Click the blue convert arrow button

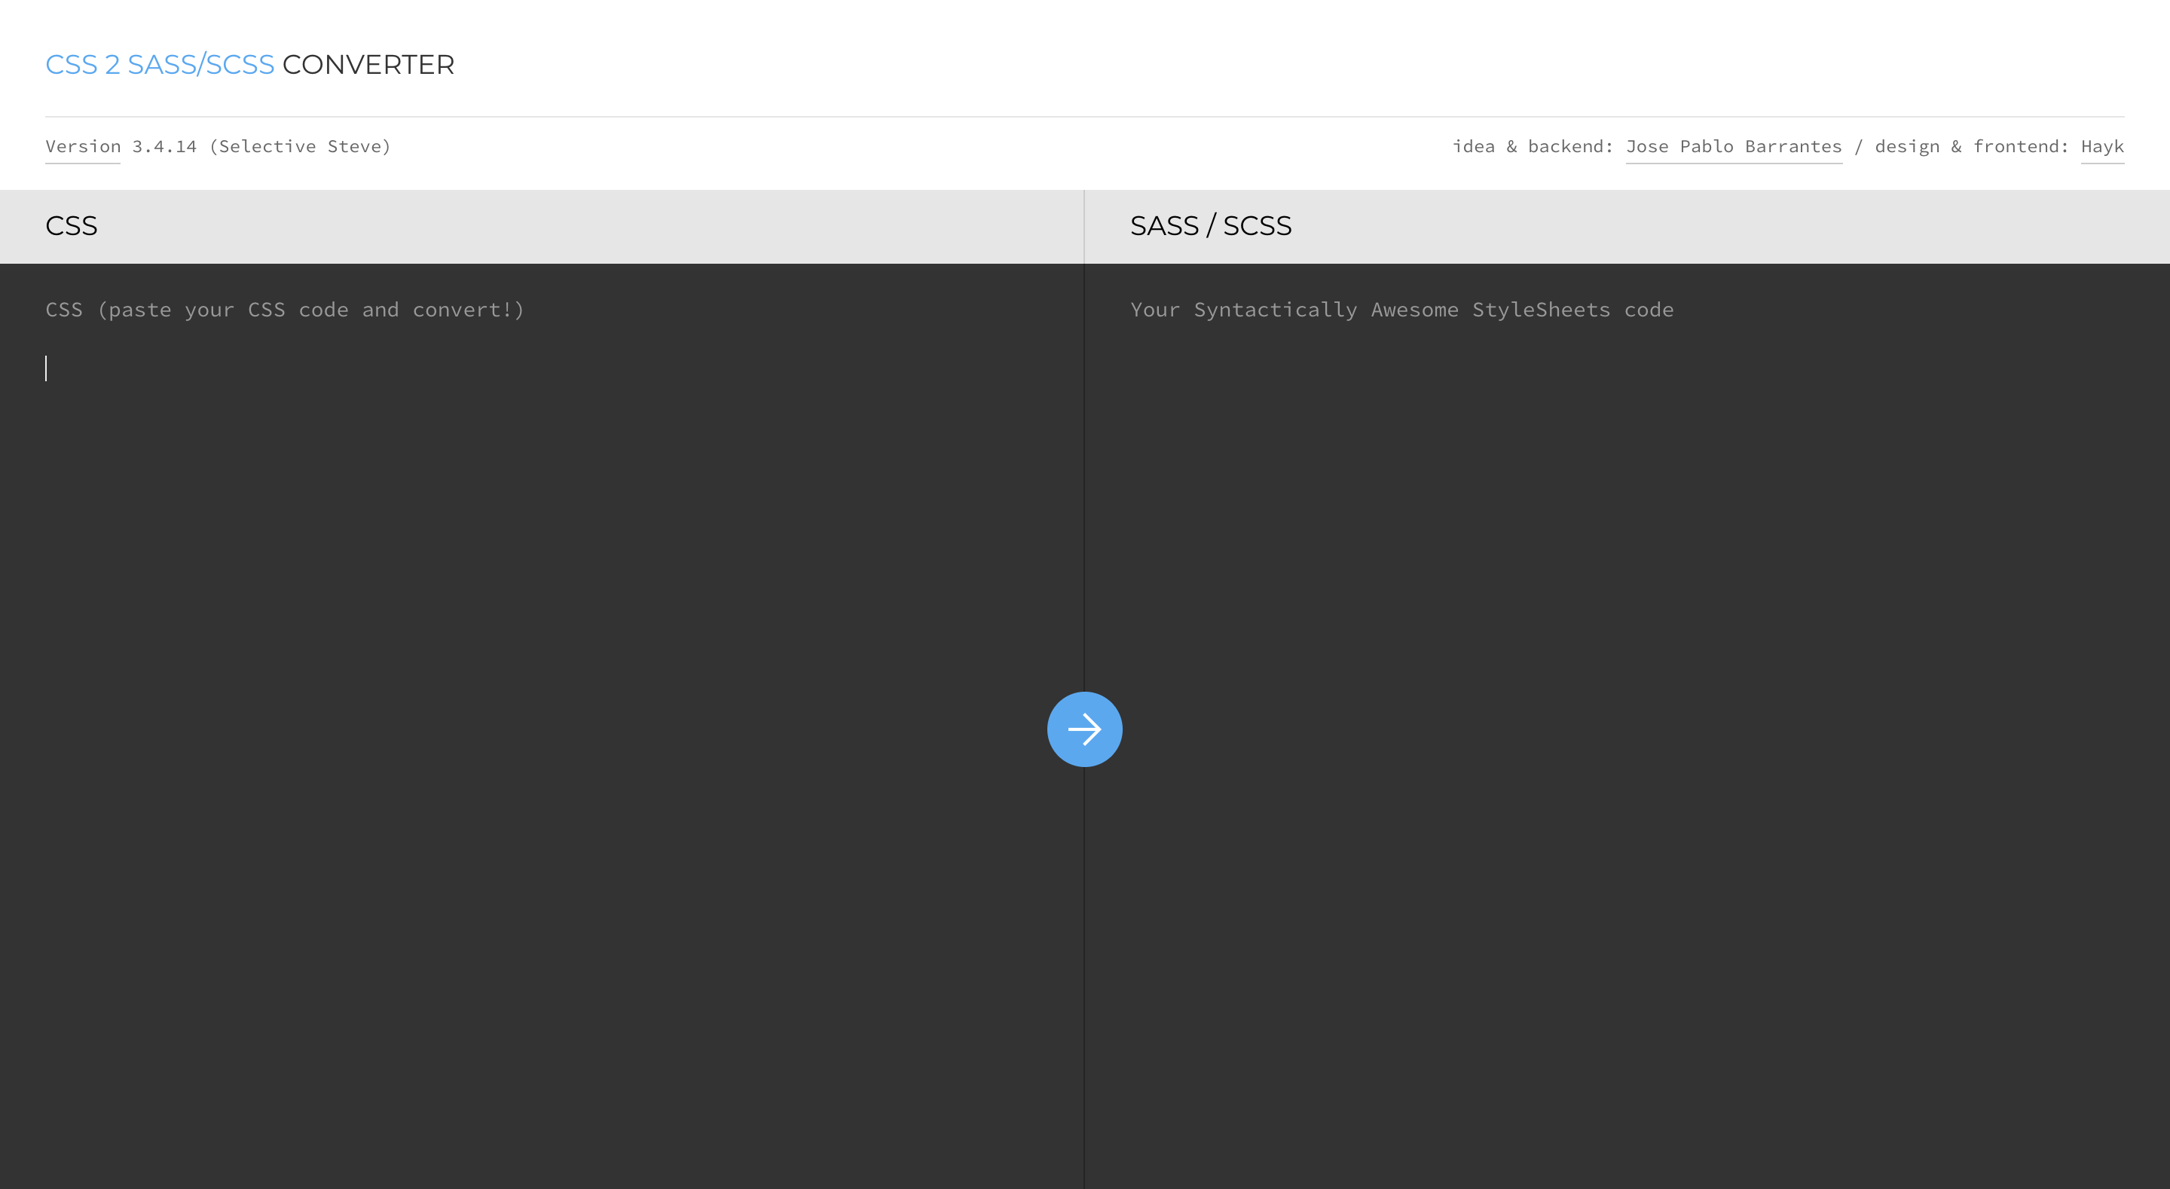[x=1084, y=729]
